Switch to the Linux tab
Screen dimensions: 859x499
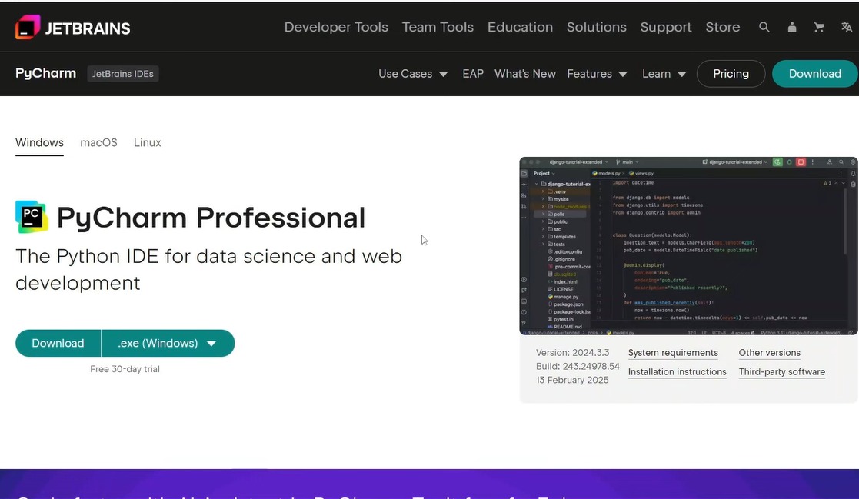[148, 143]
